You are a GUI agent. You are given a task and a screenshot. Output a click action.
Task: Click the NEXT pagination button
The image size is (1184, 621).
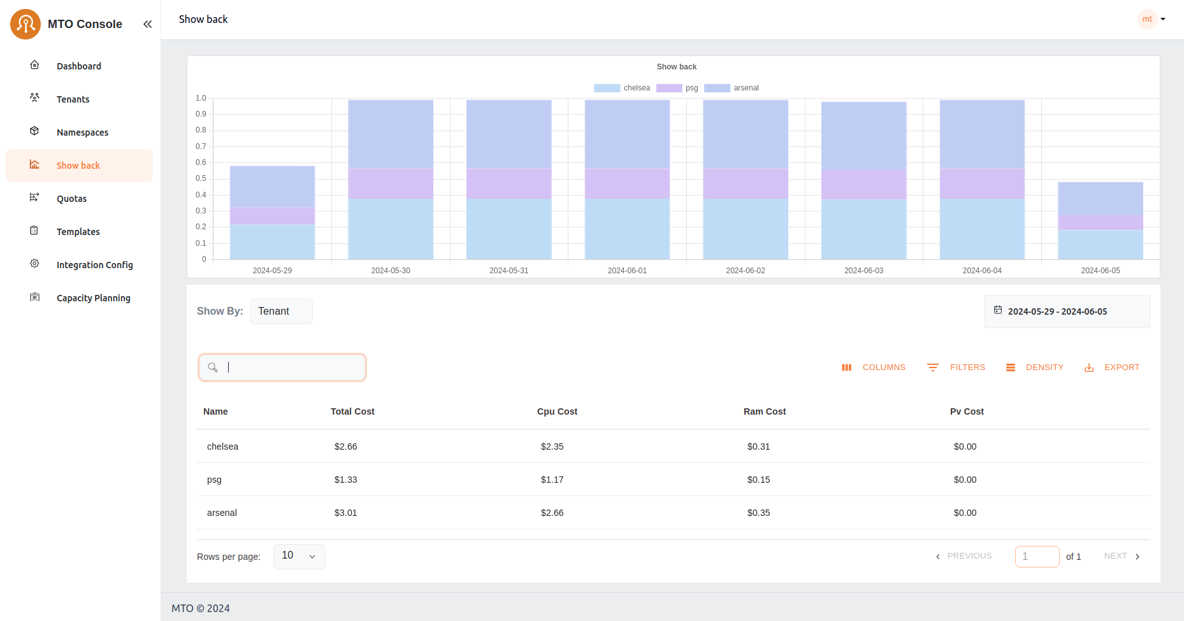point(1122,556)
